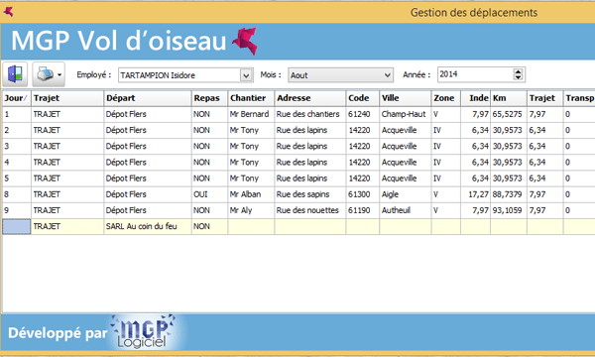Screen dimensions: 595x357
Task: Increase the Année value with up arrow
Action: [x=518, y=71]
